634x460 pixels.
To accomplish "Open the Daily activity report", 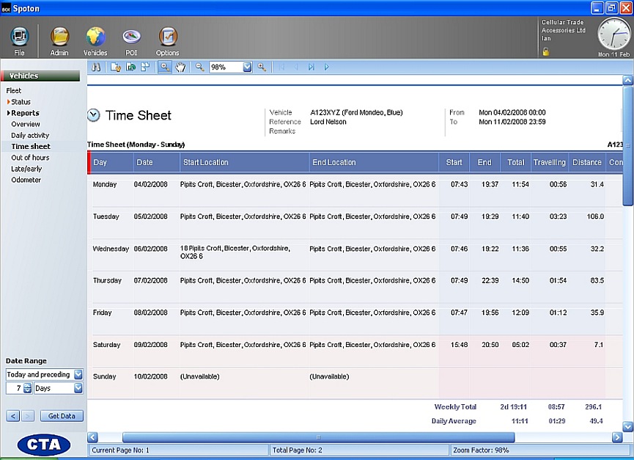I will pos(30,136).
